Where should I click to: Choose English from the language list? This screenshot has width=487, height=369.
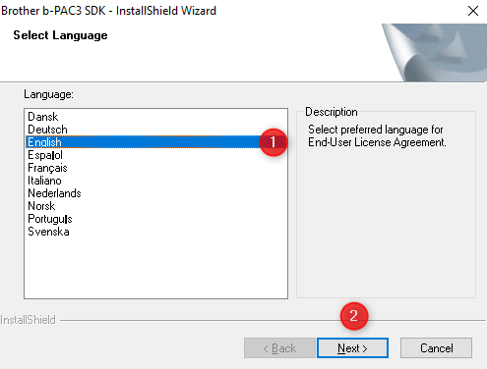(156, 142)
